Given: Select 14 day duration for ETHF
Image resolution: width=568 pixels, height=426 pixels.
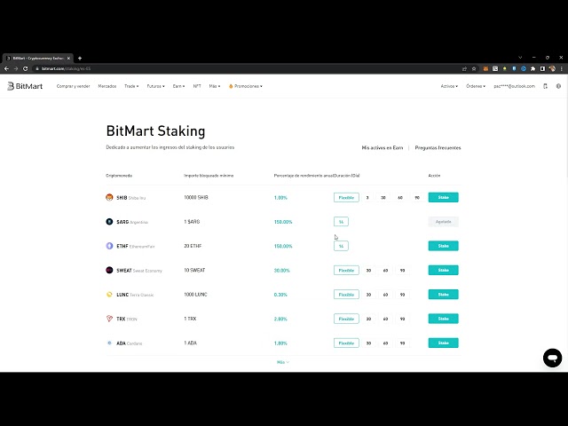Looking at the screenshot, I should point(341,246).
